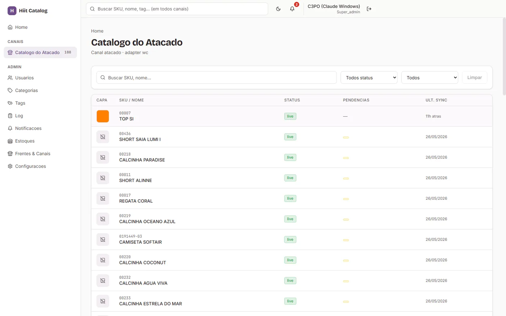Click the page vertical scrollbar

coord(504,56)
